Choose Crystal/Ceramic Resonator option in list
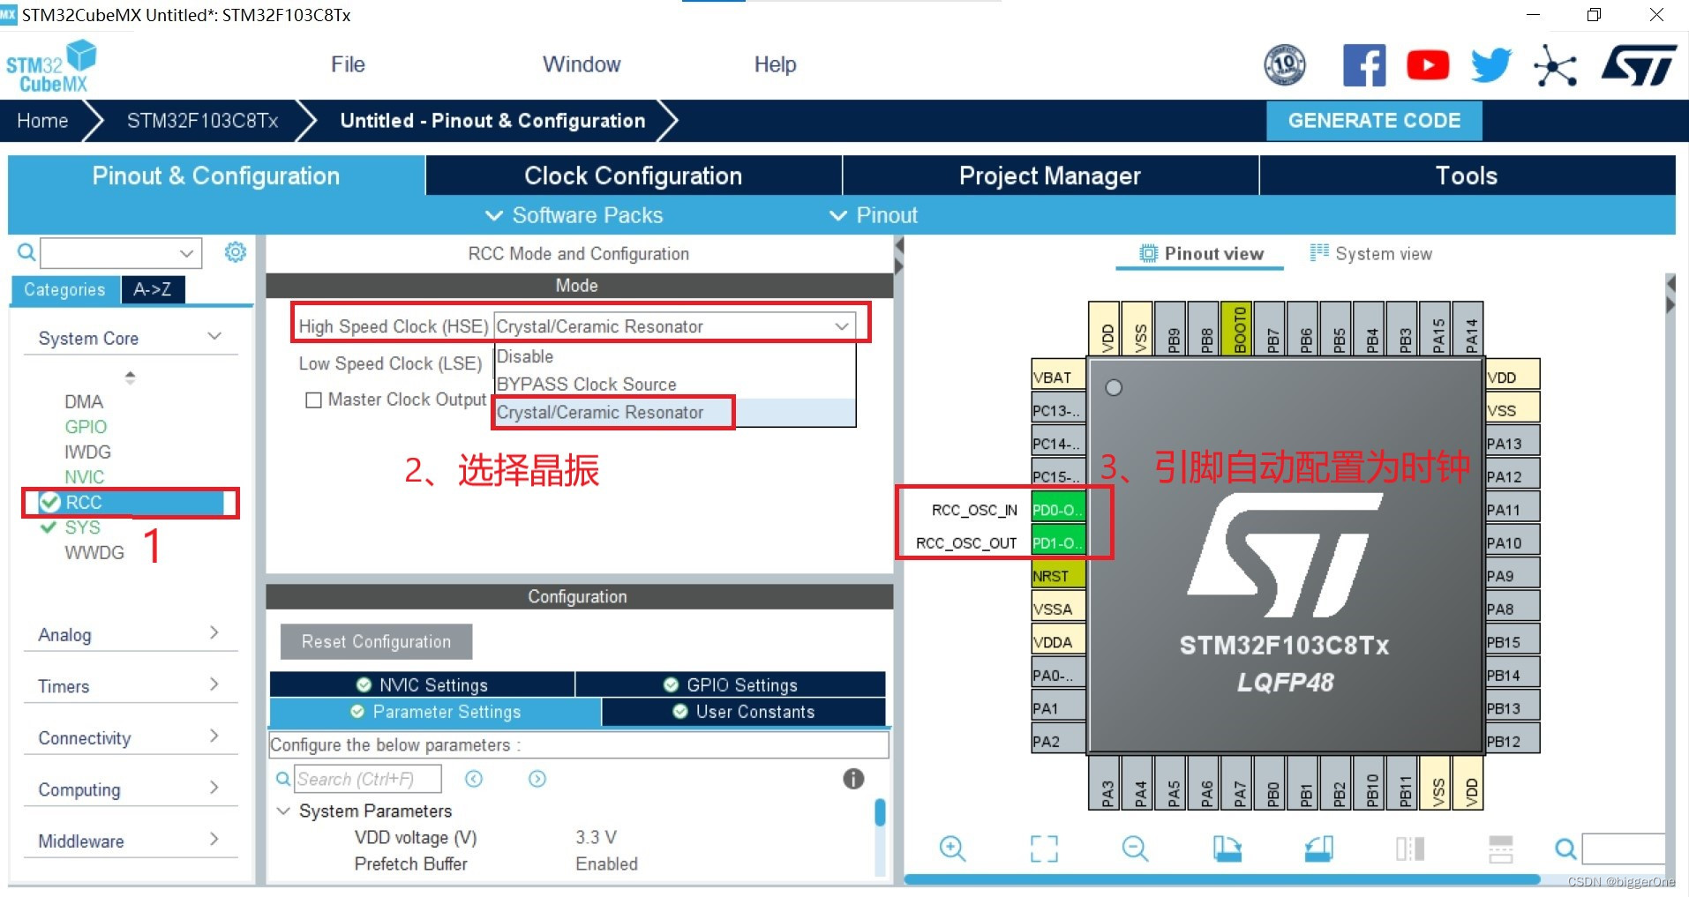This screenshot has height=897, width=1689. (x=675, y=413)
